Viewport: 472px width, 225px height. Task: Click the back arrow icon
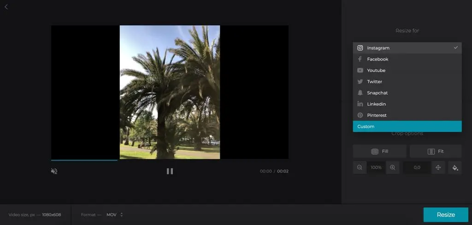pos(6,7)
